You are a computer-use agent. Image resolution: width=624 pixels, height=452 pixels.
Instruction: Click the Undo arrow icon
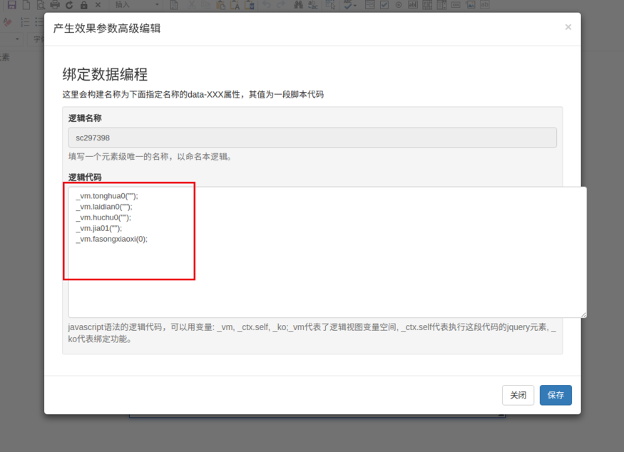267,5
